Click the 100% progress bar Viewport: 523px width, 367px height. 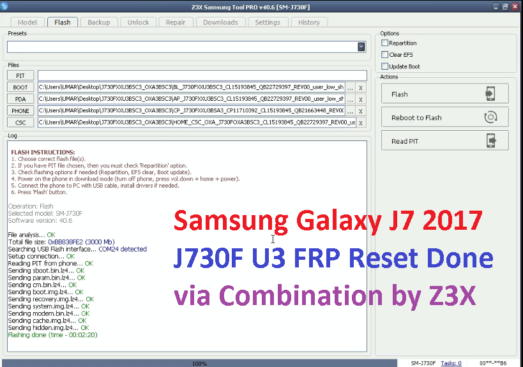coord(199,363)
